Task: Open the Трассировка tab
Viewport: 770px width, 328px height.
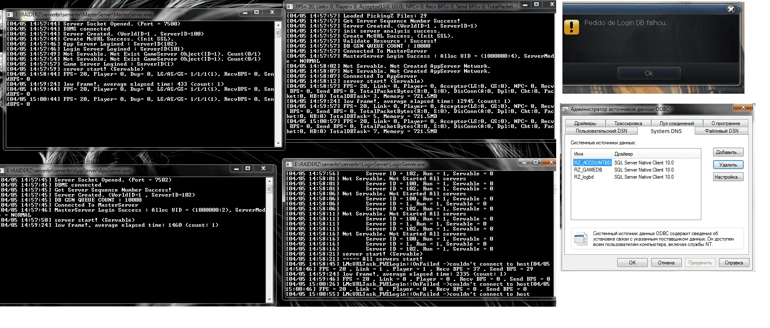Action: click(628, 123)
